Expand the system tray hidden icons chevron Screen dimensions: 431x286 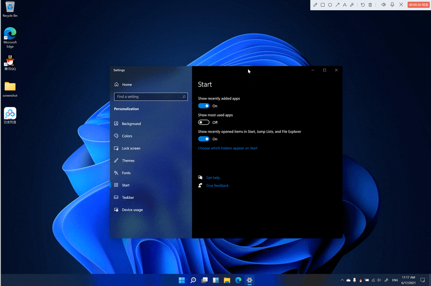click(342, 280)
